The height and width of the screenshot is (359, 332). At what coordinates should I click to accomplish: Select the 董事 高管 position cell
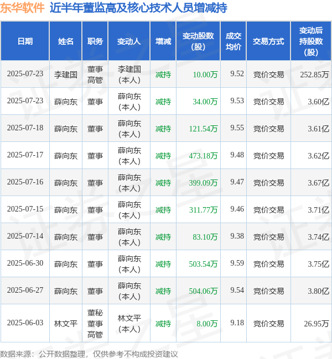click(95, 75)
